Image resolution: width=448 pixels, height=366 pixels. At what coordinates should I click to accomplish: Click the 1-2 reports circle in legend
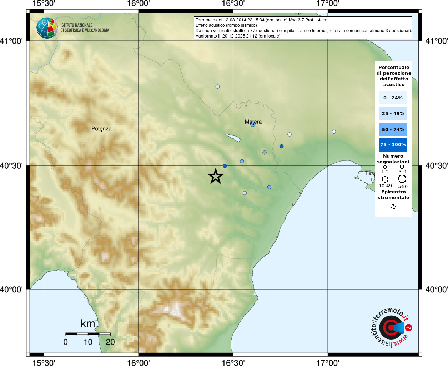pos(385,167)
